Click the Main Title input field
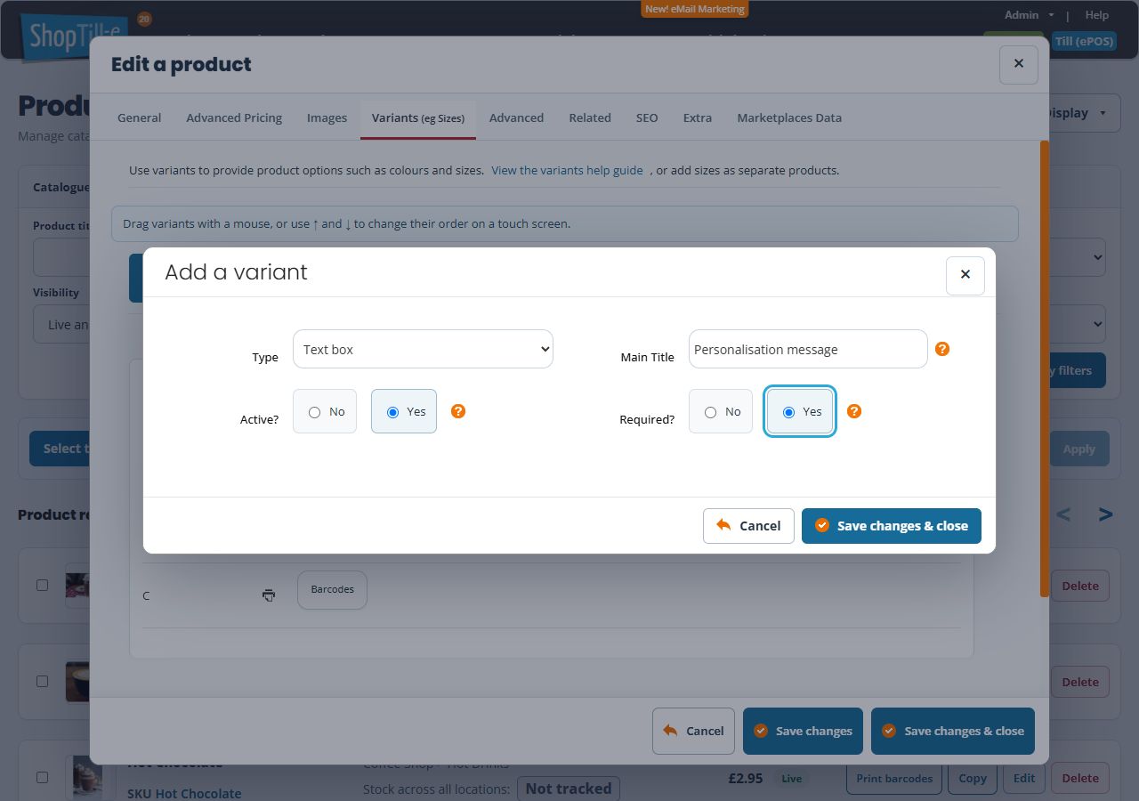This screenshot has width=1139, height=801. point(808,349)
